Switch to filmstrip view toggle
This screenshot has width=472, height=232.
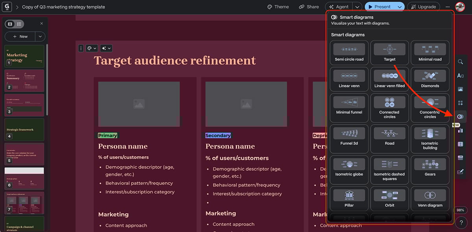[10, 24]
